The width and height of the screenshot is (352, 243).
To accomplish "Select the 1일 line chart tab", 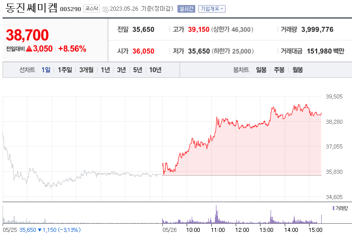I will tap(46, 70).
